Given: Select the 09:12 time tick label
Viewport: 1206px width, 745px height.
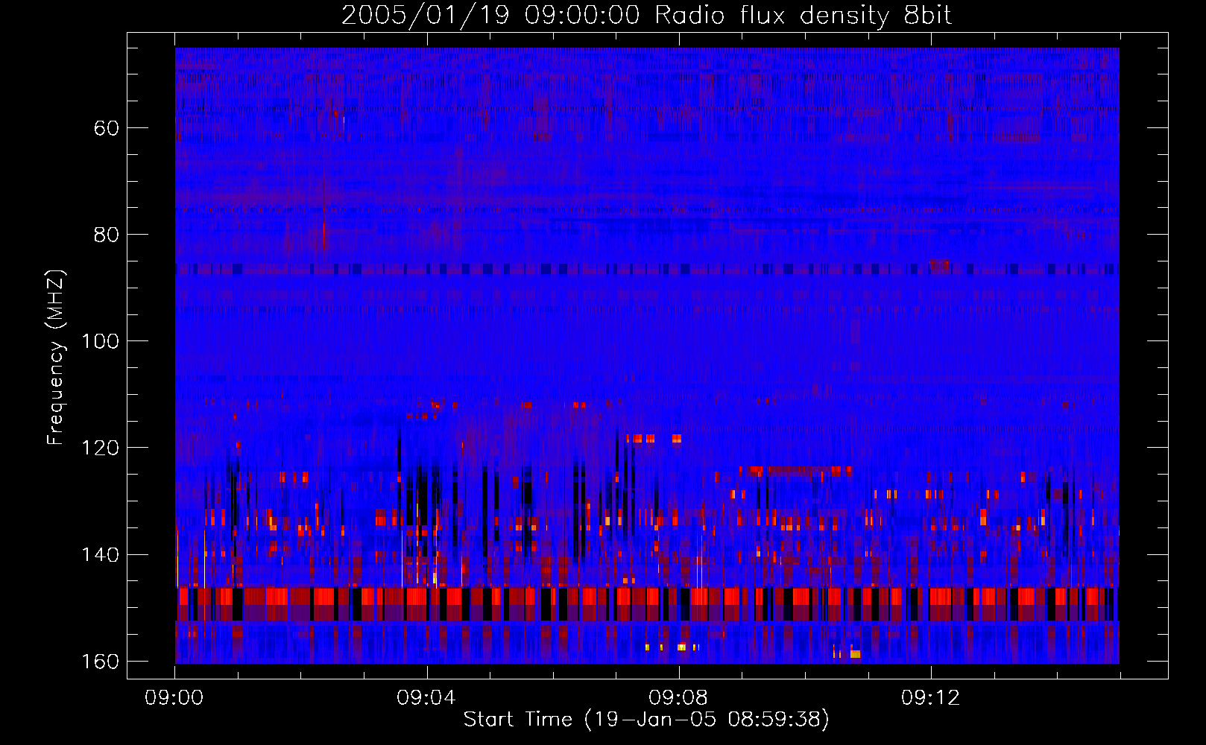Looking at the screenshot, I should tap(930, 698).
